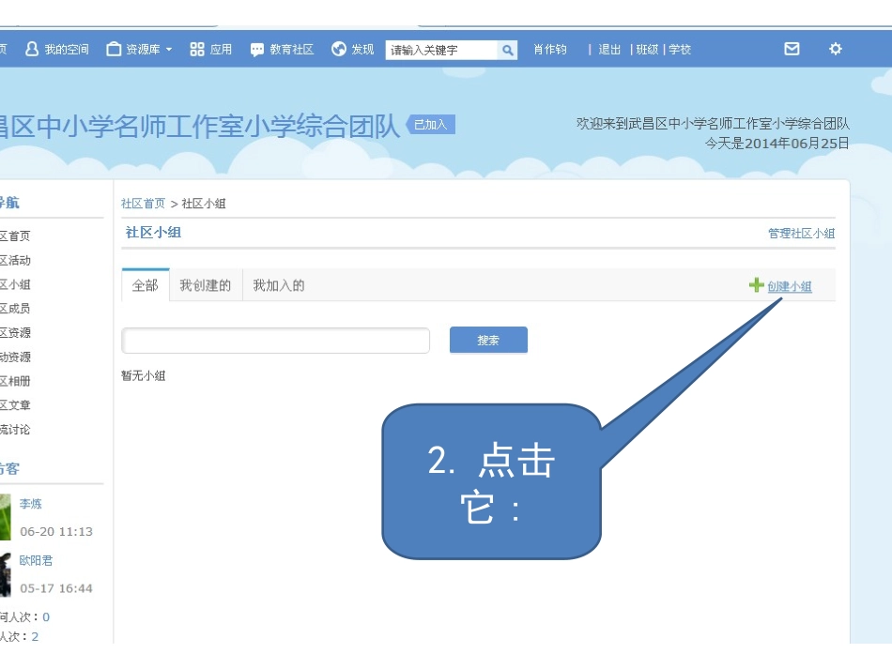Open the 学校 link in top bar
Viewport: 892px width, 669px height.
[680, 50]
